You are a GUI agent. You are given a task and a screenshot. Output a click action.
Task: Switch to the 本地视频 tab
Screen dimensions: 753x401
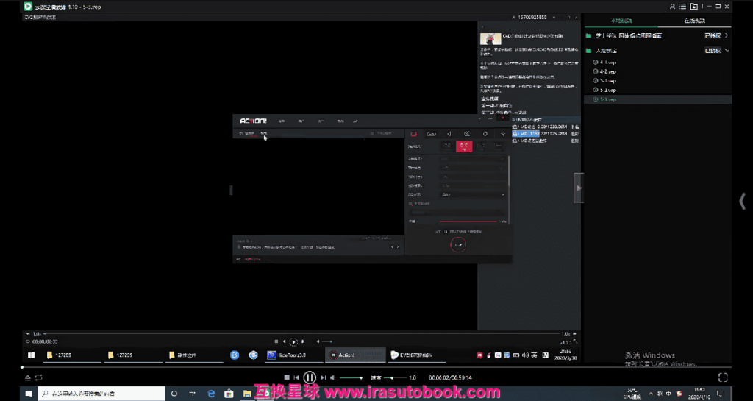621,21
